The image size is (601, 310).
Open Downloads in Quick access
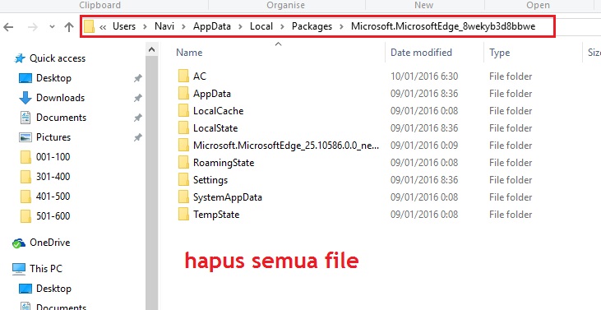point(60,98)
